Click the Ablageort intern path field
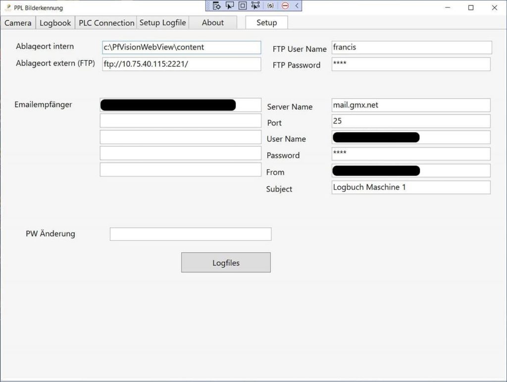 click(181, 48)
